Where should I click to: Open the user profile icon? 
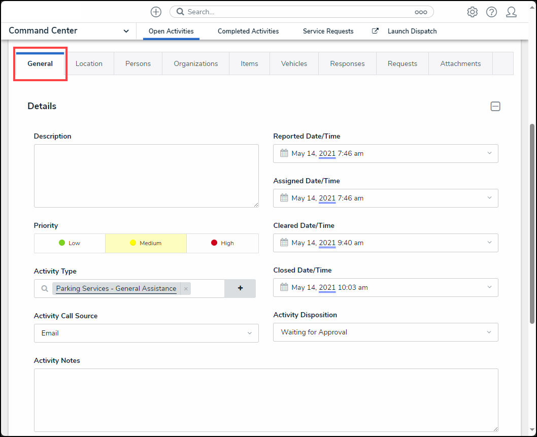(511, 12)
